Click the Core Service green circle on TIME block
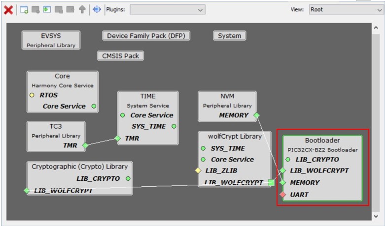 (123, 115)
